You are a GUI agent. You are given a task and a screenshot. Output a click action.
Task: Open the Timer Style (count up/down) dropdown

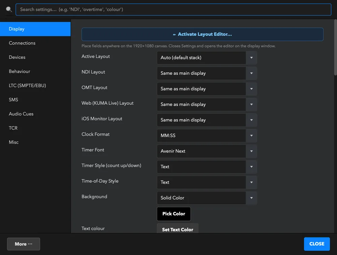pos(207,167)
